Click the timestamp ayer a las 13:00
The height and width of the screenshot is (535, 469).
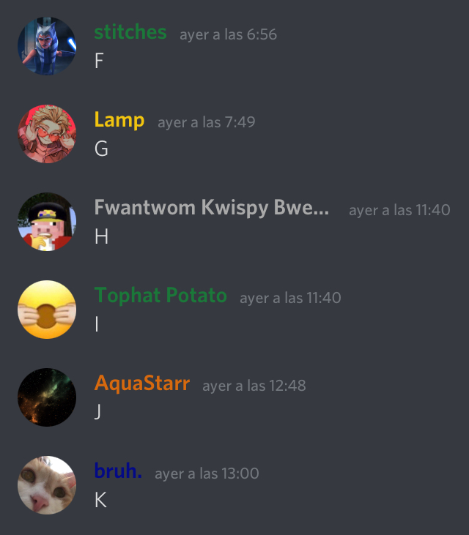click(207, 474)
